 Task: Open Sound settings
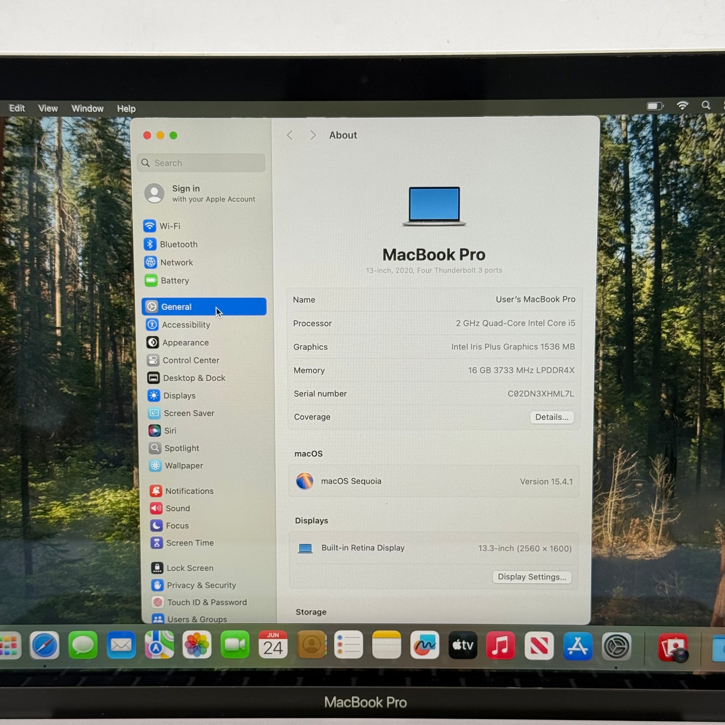click(171, 508)
